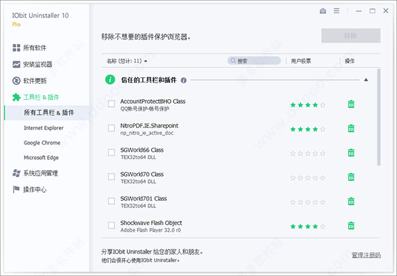Check the AccountProtectBHO Class checkbox
Screen dimensions: 397x276
click(x=111, y=104)
